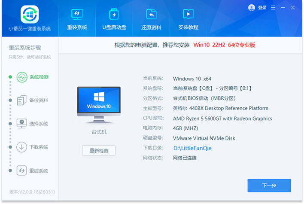Open the D:\LittleFanQie download directory link
304x204 pixels.
click(x=192, y=148)
